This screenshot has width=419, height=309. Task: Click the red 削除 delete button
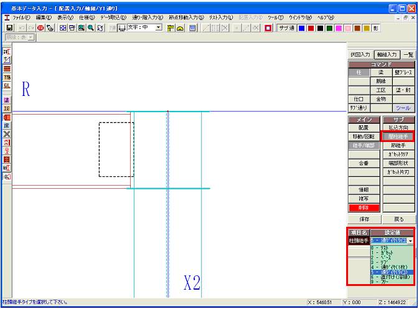click(364, 207)
